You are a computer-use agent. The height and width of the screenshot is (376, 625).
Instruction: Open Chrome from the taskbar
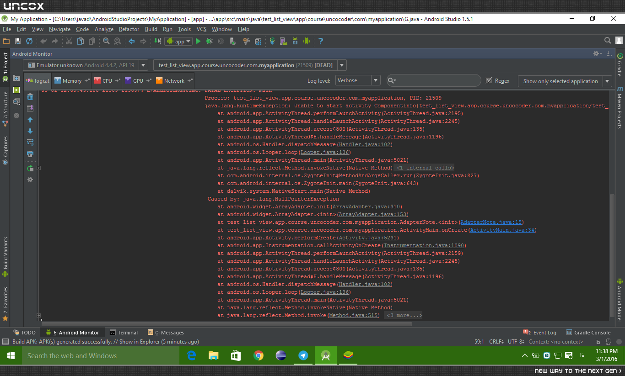[x=259, y=355]
